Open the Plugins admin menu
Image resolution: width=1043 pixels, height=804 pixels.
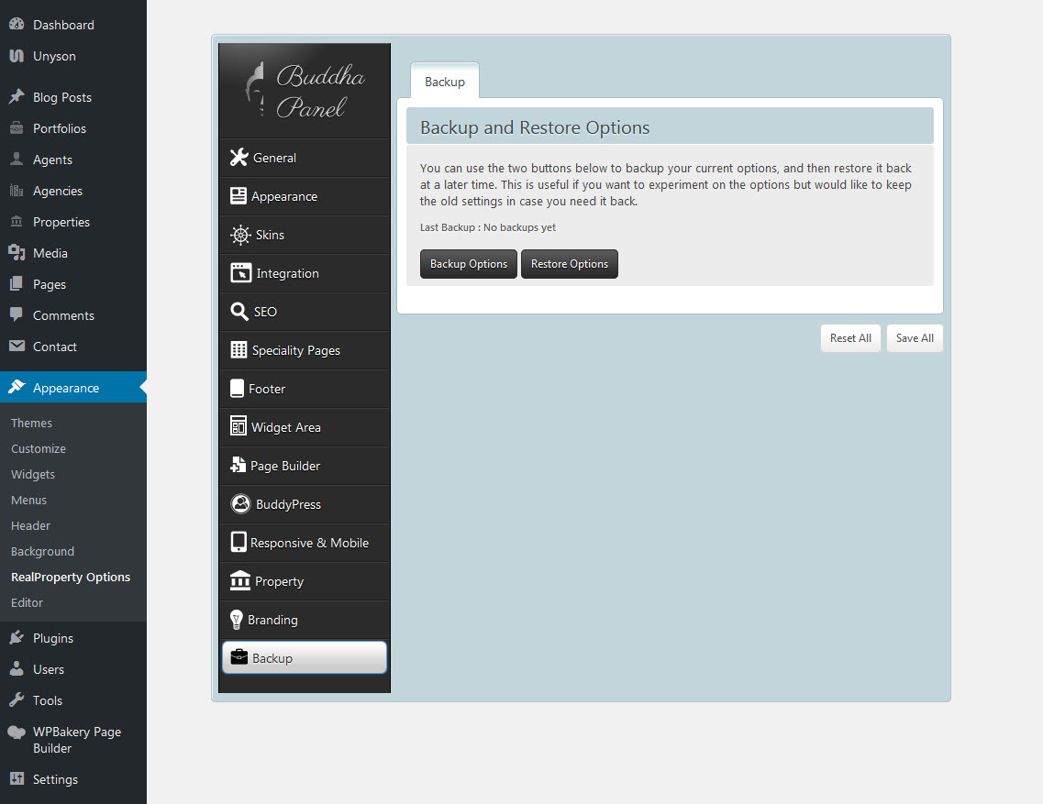click(x=52, y=638)
